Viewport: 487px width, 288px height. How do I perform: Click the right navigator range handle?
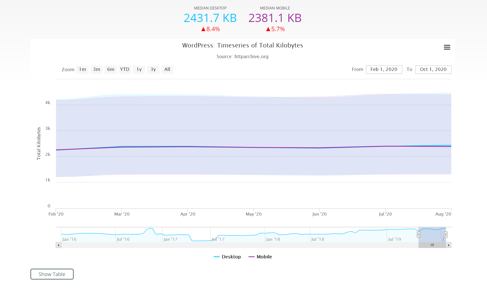pyautogui.click(x=446, y=234)
